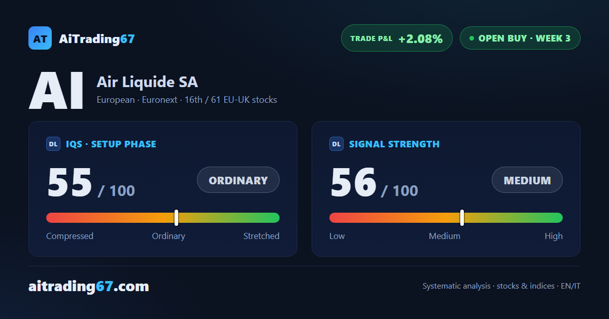
Task: Click the large AI ticker symbol
Action: click(56, 91)
